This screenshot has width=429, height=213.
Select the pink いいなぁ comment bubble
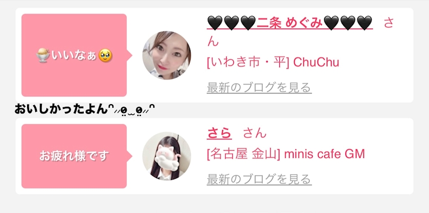pyautogui.click(x=74, y=55)
